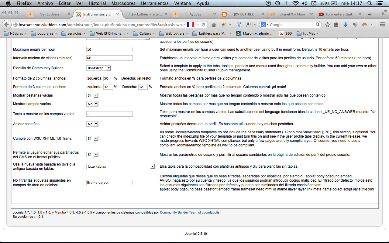Open the Plantilla de Community Builder 'Bootstrap' dropdown
The image size is (389, 243).
click(x=99, y=68)
